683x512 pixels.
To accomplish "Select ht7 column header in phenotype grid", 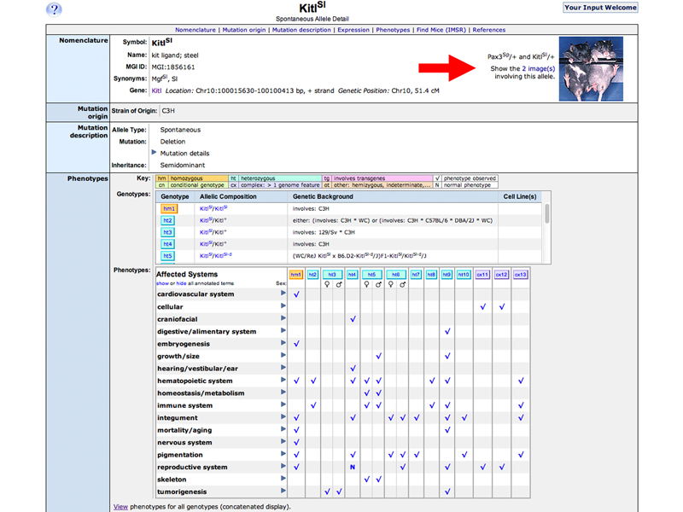I will click(x=416, y=275).
